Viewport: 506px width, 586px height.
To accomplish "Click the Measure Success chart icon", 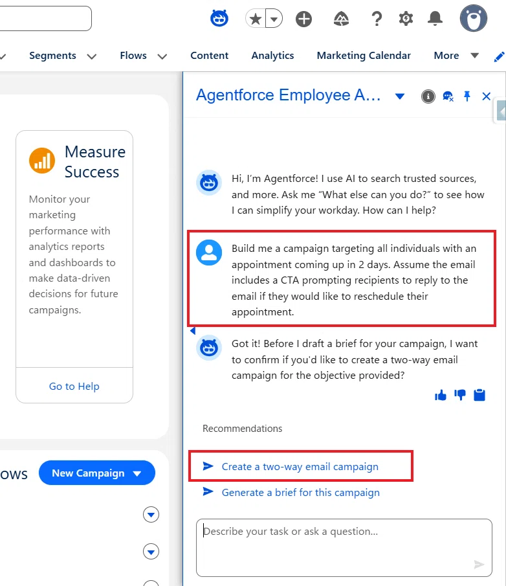I will click(42, 161).
